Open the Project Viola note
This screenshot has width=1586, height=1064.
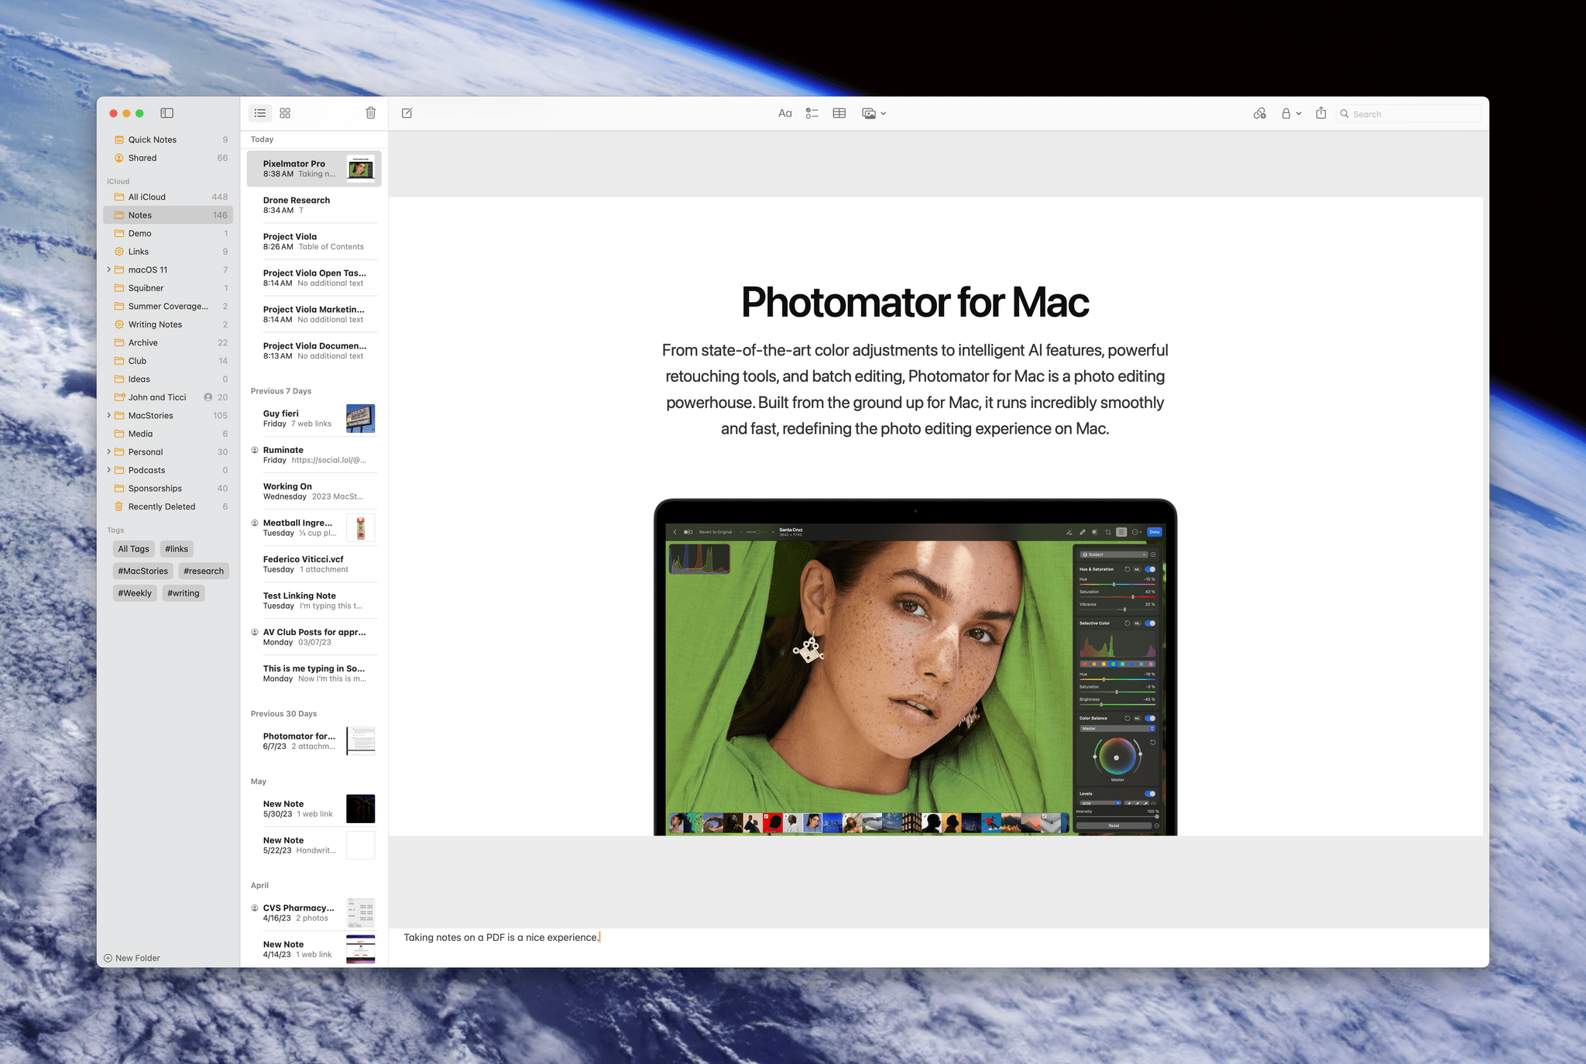(x=314, y=242)
